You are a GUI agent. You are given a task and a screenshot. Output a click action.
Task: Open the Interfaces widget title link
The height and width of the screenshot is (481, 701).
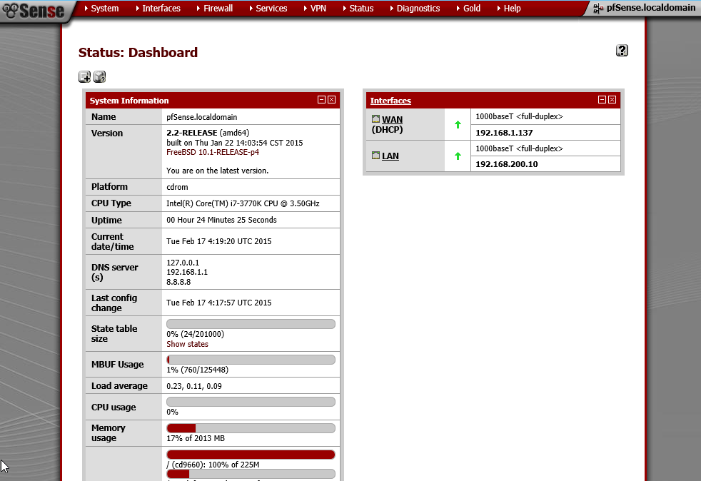[390, 101]
